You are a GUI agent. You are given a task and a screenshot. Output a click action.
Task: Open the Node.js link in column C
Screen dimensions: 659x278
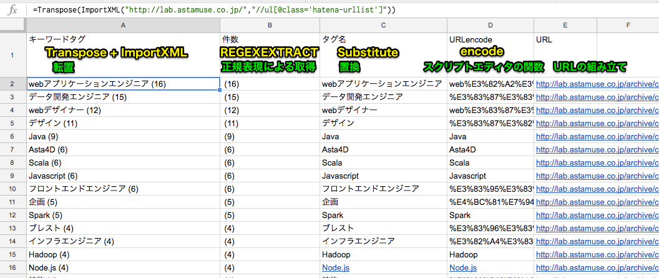(x=336, y=268)
